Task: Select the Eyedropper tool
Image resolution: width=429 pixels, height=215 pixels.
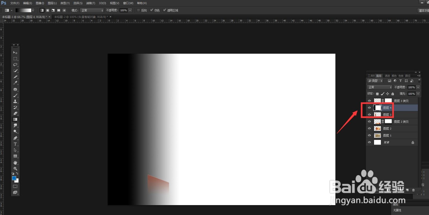Action: click(15, 83)
